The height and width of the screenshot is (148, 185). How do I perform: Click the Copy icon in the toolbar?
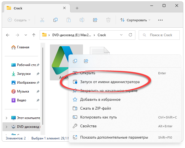55,20
